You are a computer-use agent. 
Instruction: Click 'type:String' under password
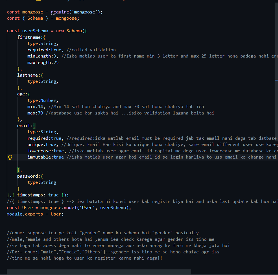coord(42,182)
